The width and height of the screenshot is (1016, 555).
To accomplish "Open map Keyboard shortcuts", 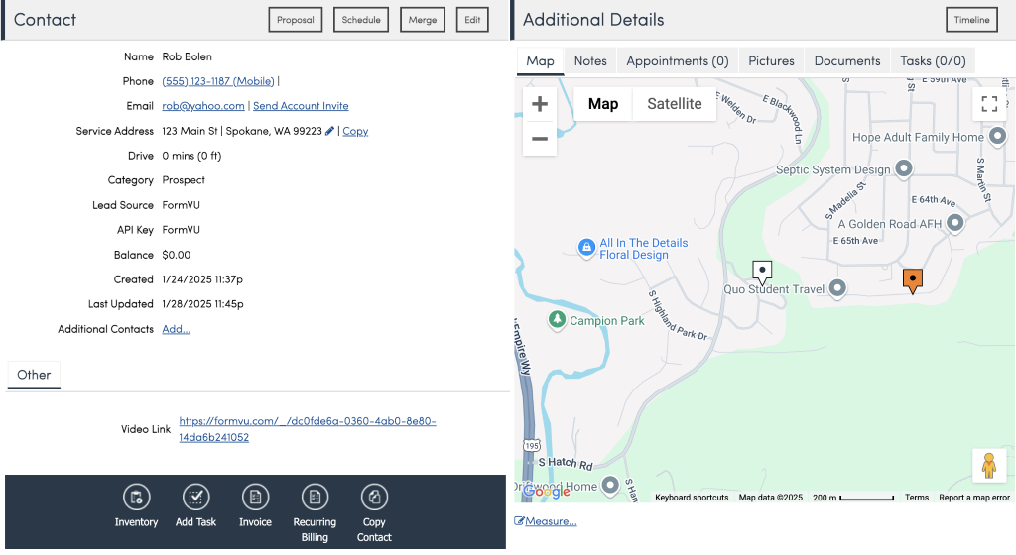I will tap(692, 498).
